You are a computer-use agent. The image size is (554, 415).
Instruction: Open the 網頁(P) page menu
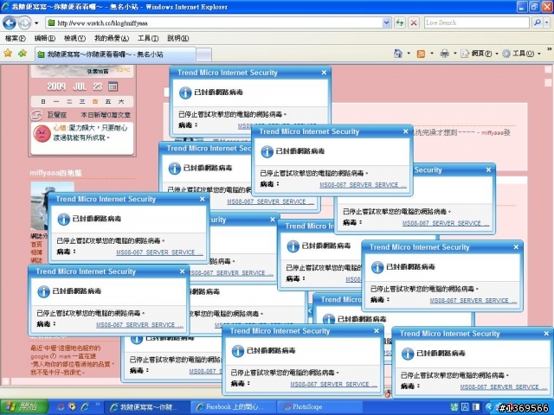480,54
